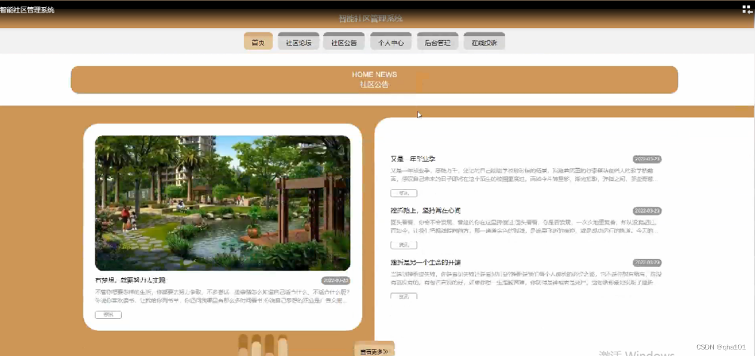Click the date badge beside 挫折路上 article
Screen dimensions: 755x356
coord(647,211)
